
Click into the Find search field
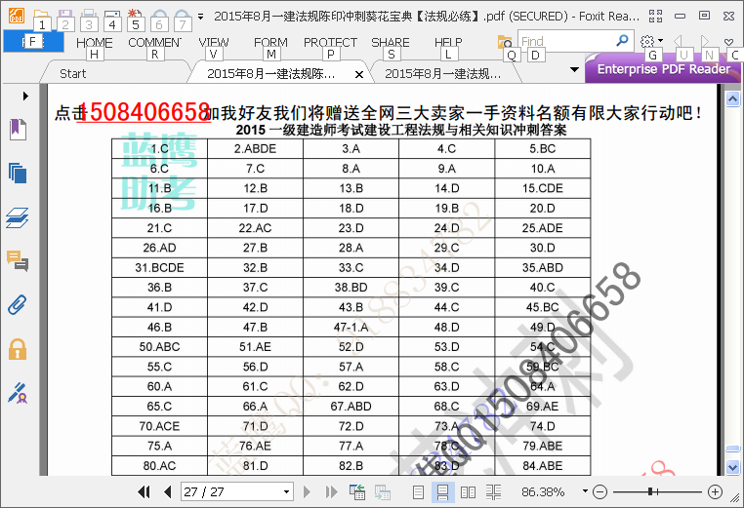coord(565,41)
